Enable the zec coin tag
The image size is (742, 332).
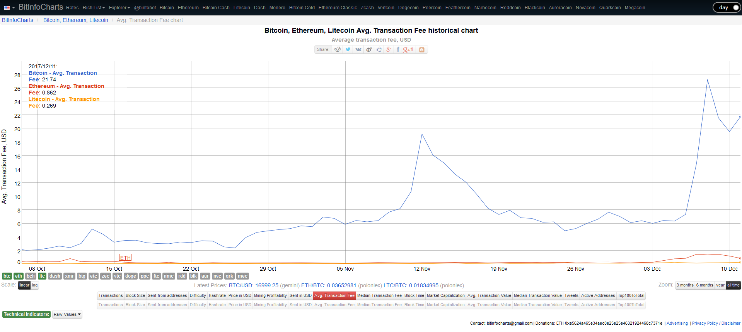[x=106, y=276]
